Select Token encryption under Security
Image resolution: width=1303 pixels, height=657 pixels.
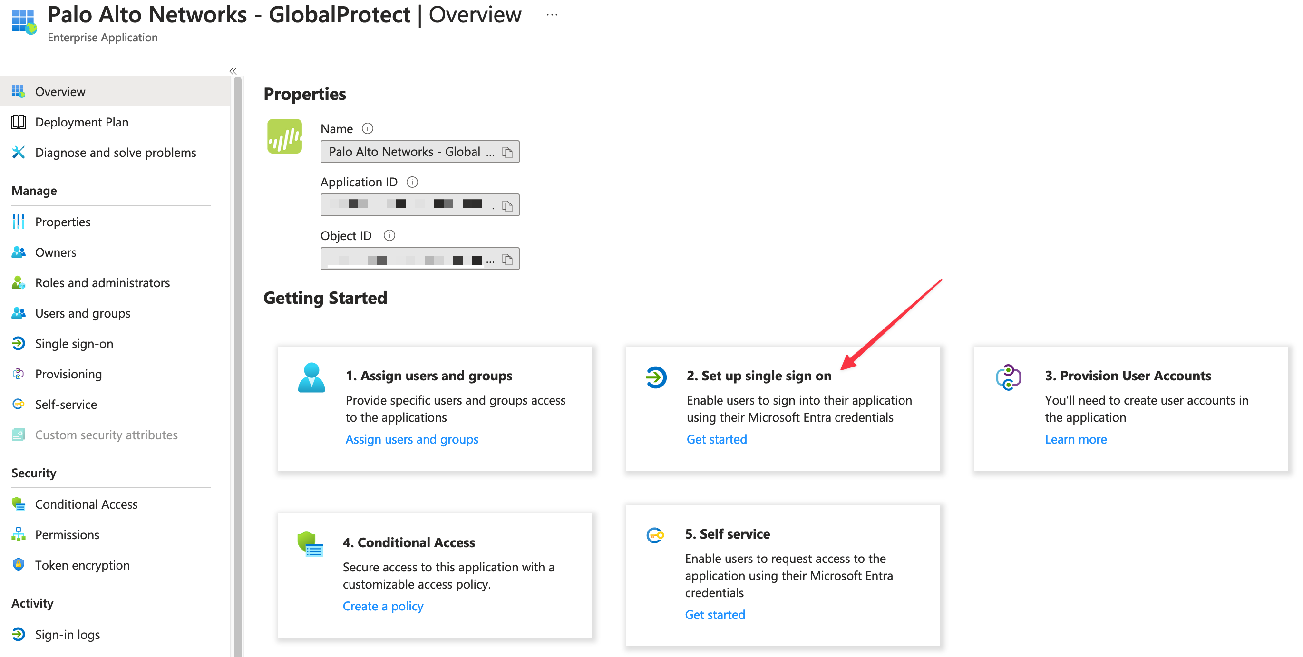coord(82,565)
